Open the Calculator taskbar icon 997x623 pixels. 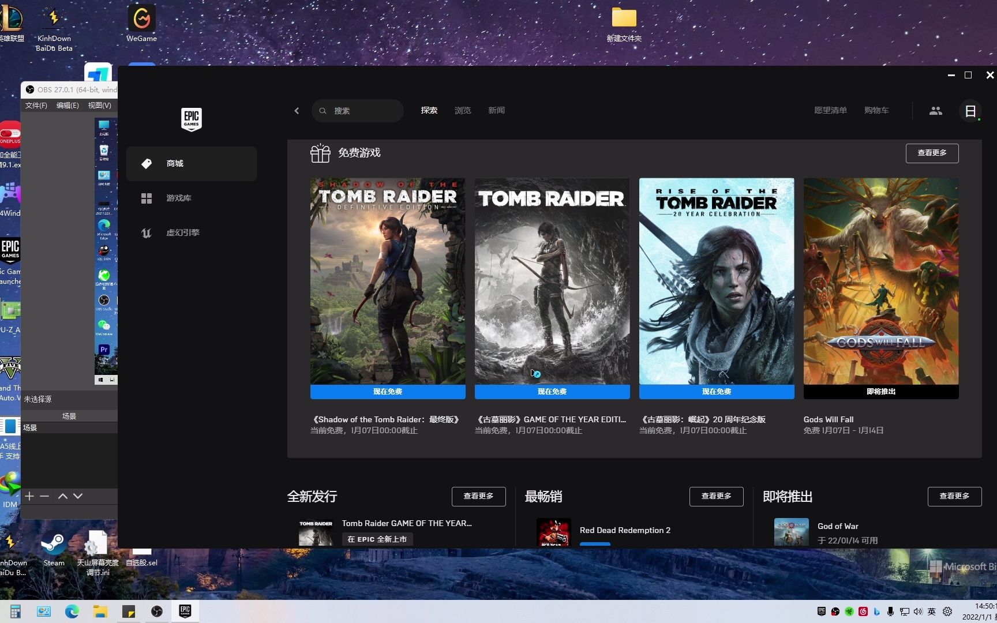pyautogui.click(x=16, y=611)
